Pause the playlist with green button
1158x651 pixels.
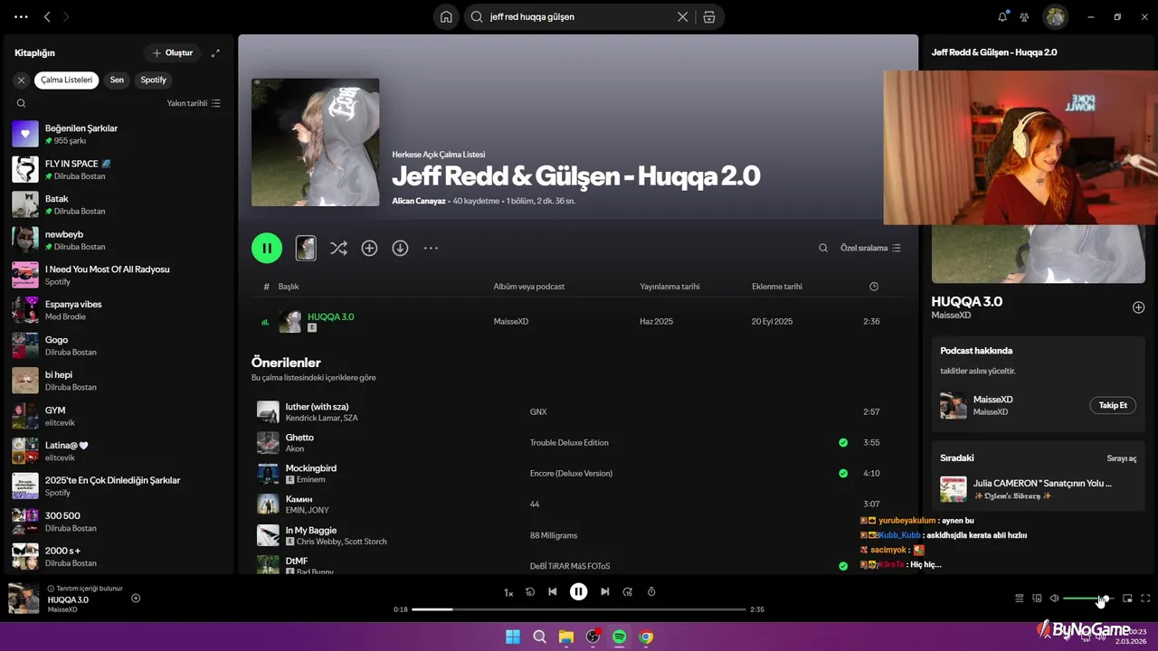(x=267, y=248)
